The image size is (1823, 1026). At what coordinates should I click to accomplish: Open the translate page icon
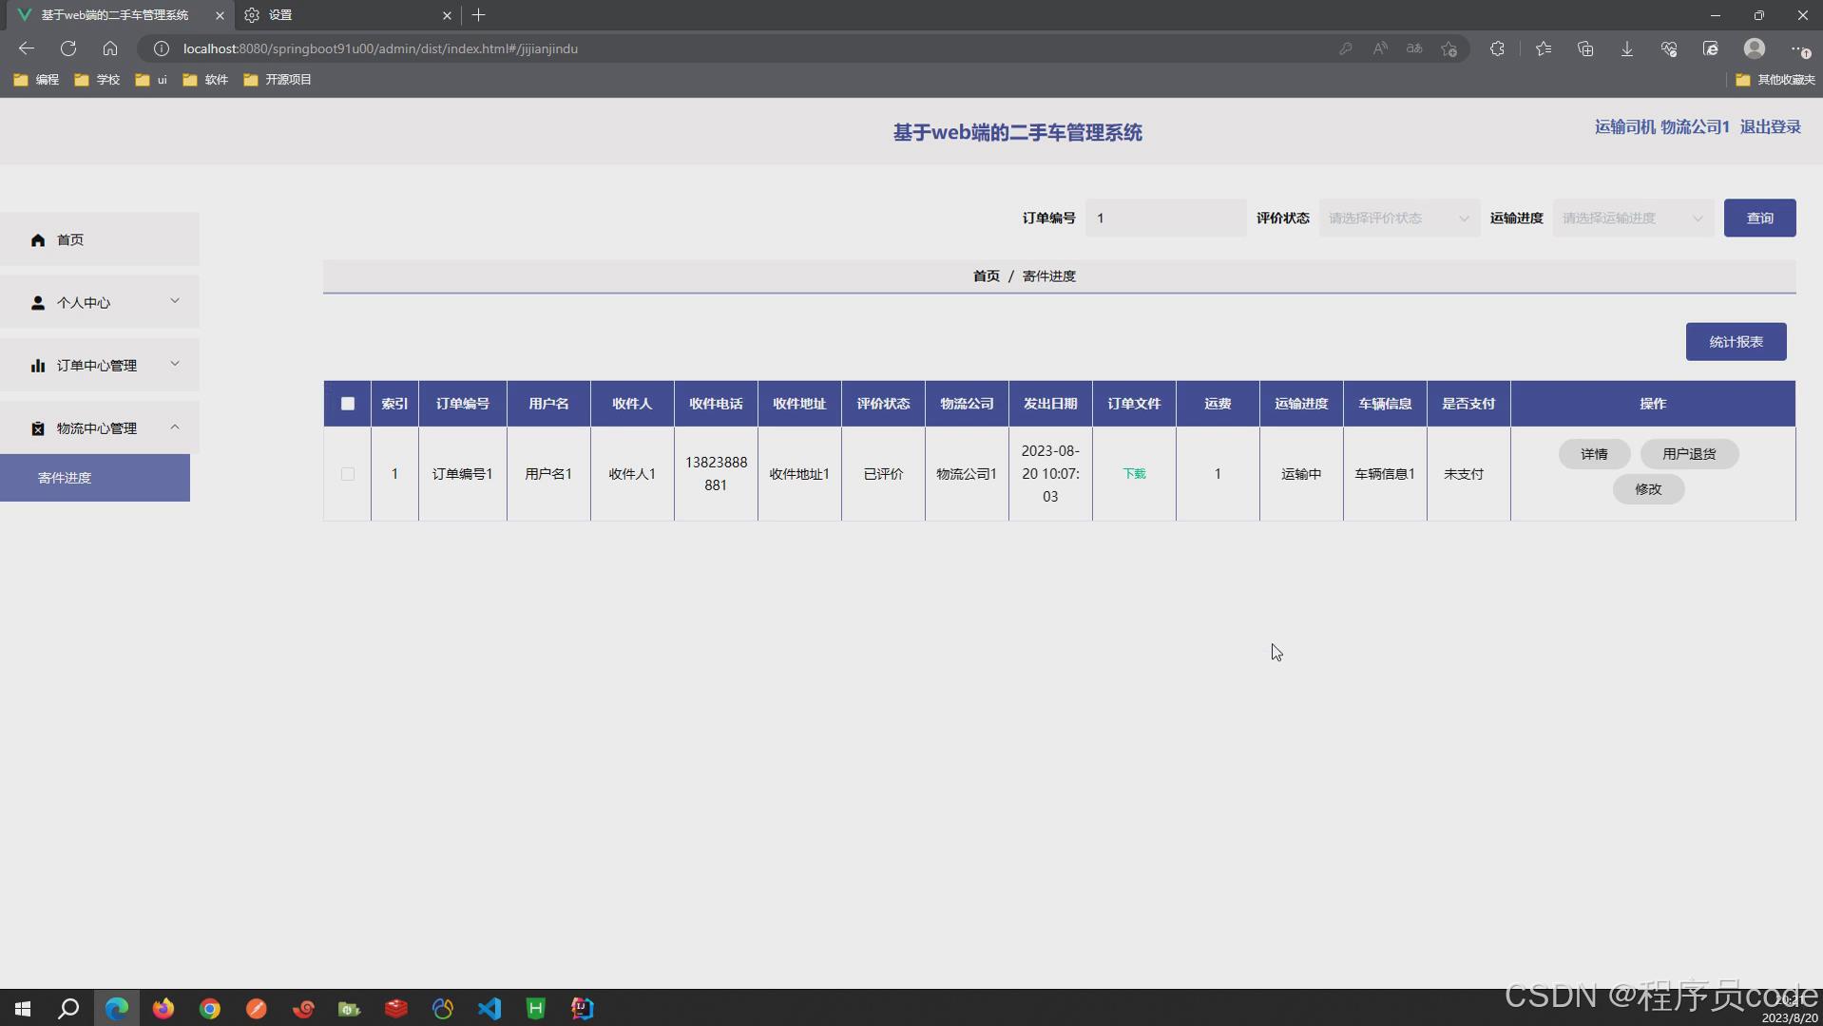click(x=1414, y=48)
